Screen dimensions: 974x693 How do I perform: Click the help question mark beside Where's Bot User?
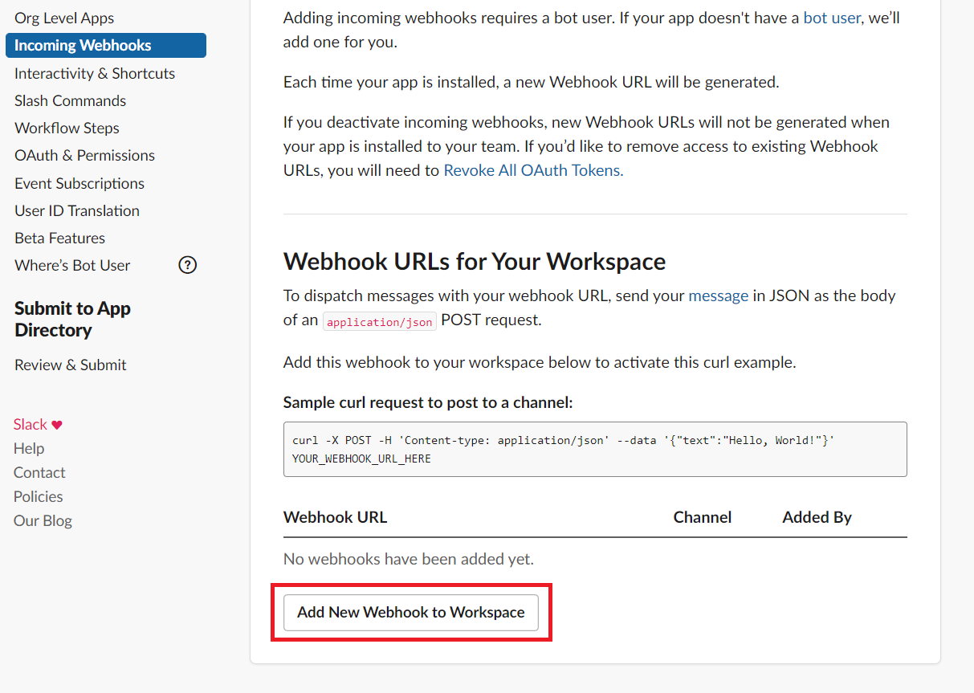point(187,264)
